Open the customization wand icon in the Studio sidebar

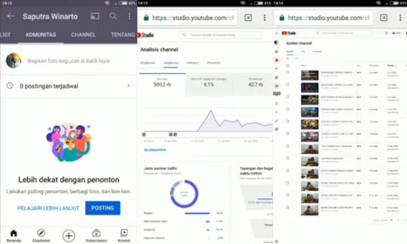(276, 121)
